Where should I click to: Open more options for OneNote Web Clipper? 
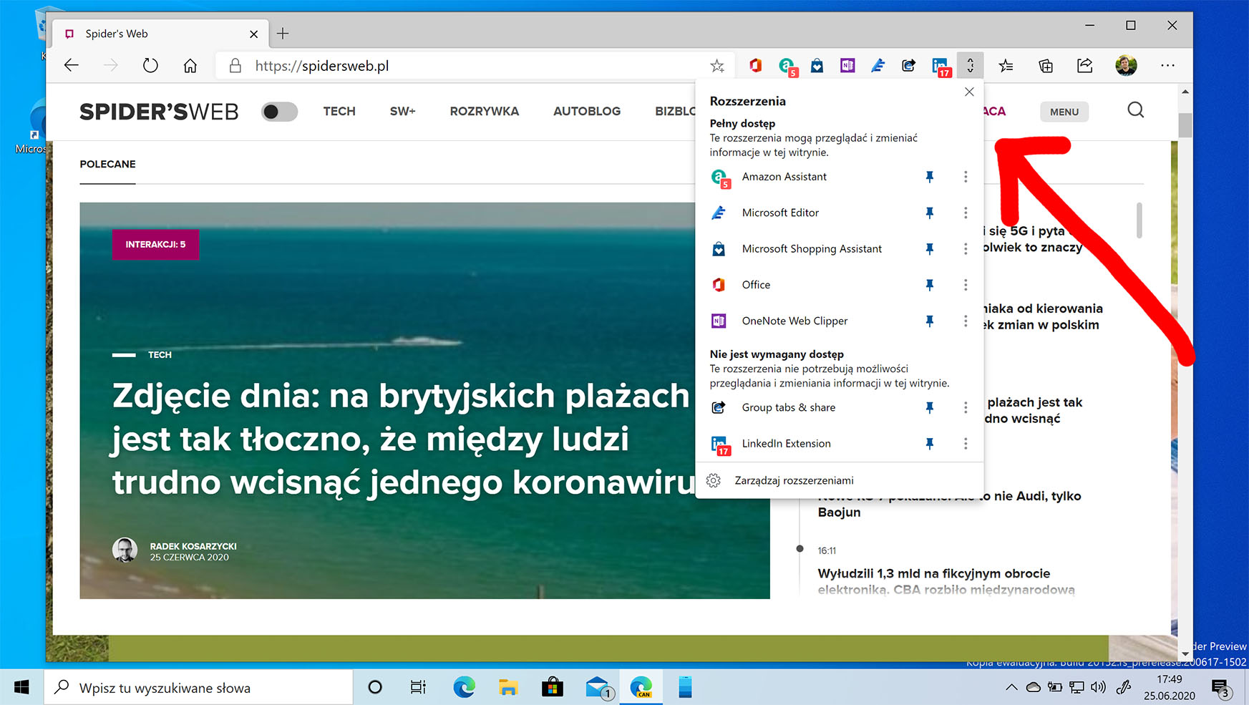click(x=966, y=321)
